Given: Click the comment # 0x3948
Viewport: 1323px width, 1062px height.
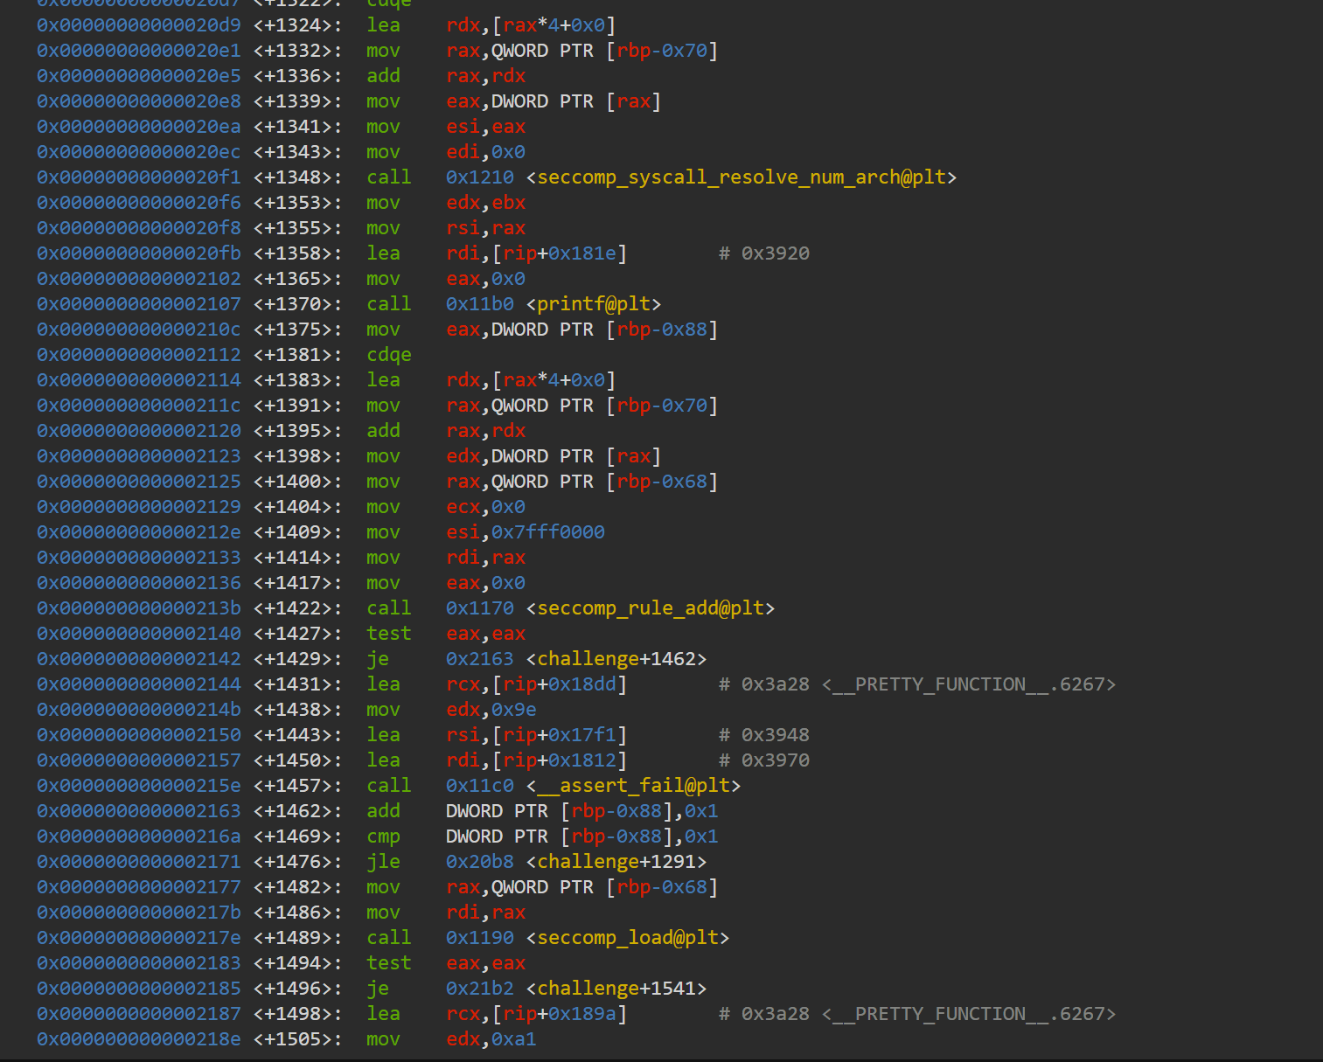Looking at the screenshot, I should pyautogui.click(x=764, y=735).
